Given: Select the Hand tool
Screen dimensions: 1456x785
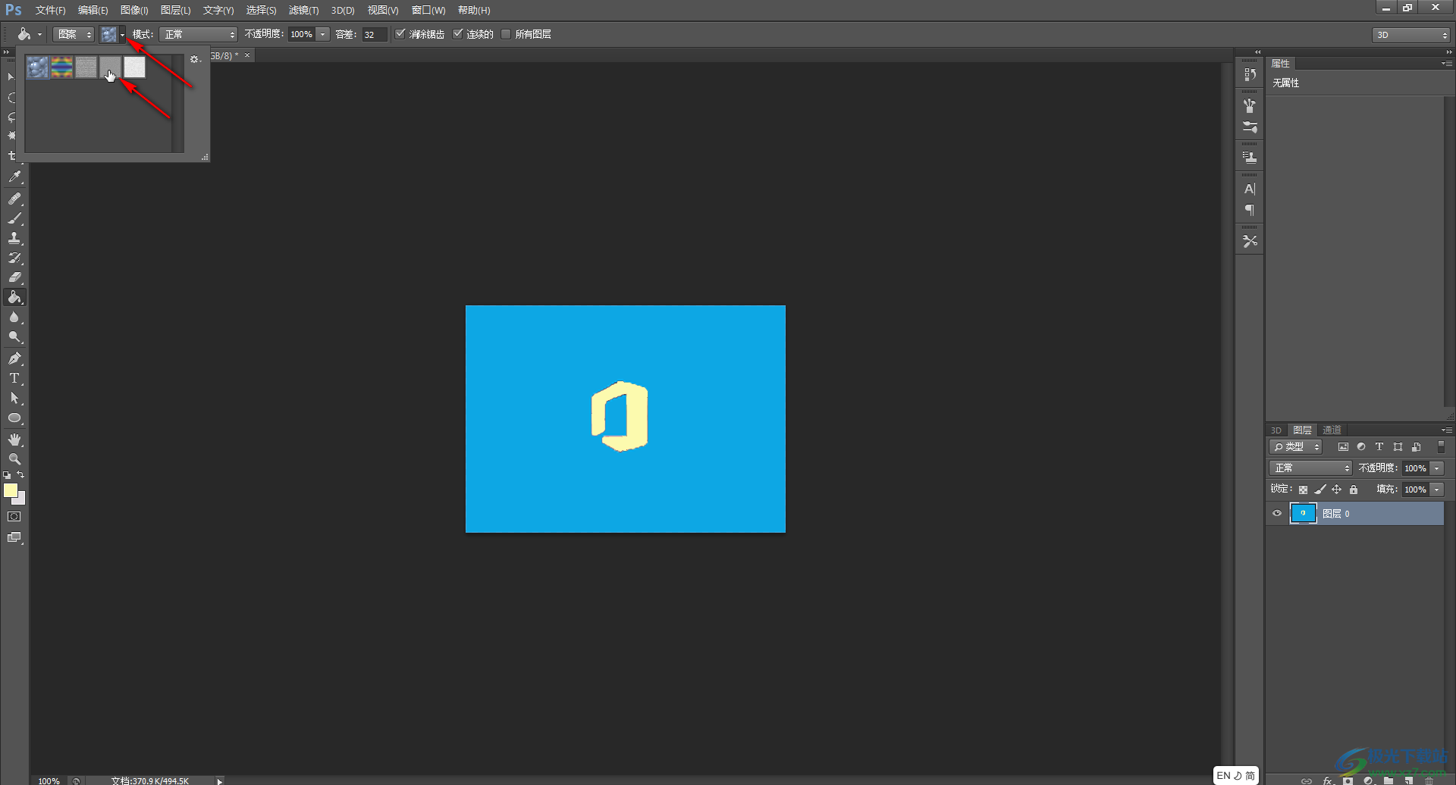Looking at the screenshot, I should [x=14, y=439].
